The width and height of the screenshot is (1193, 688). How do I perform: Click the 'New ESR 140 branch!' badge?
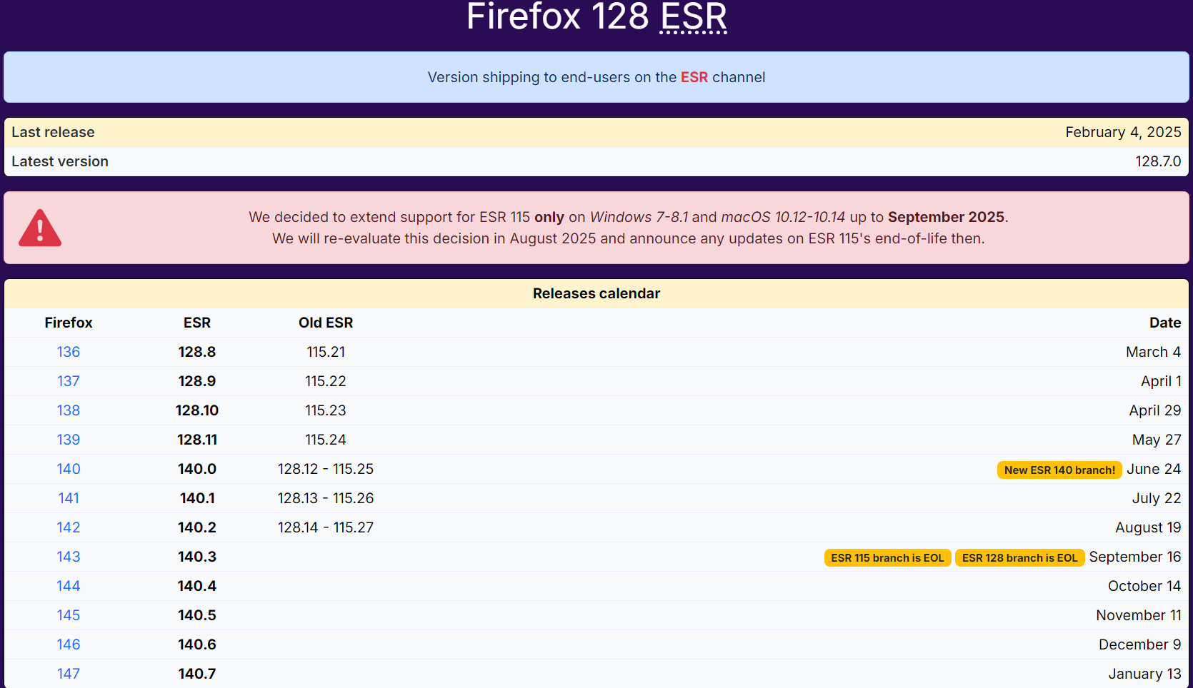point(1059,470)
